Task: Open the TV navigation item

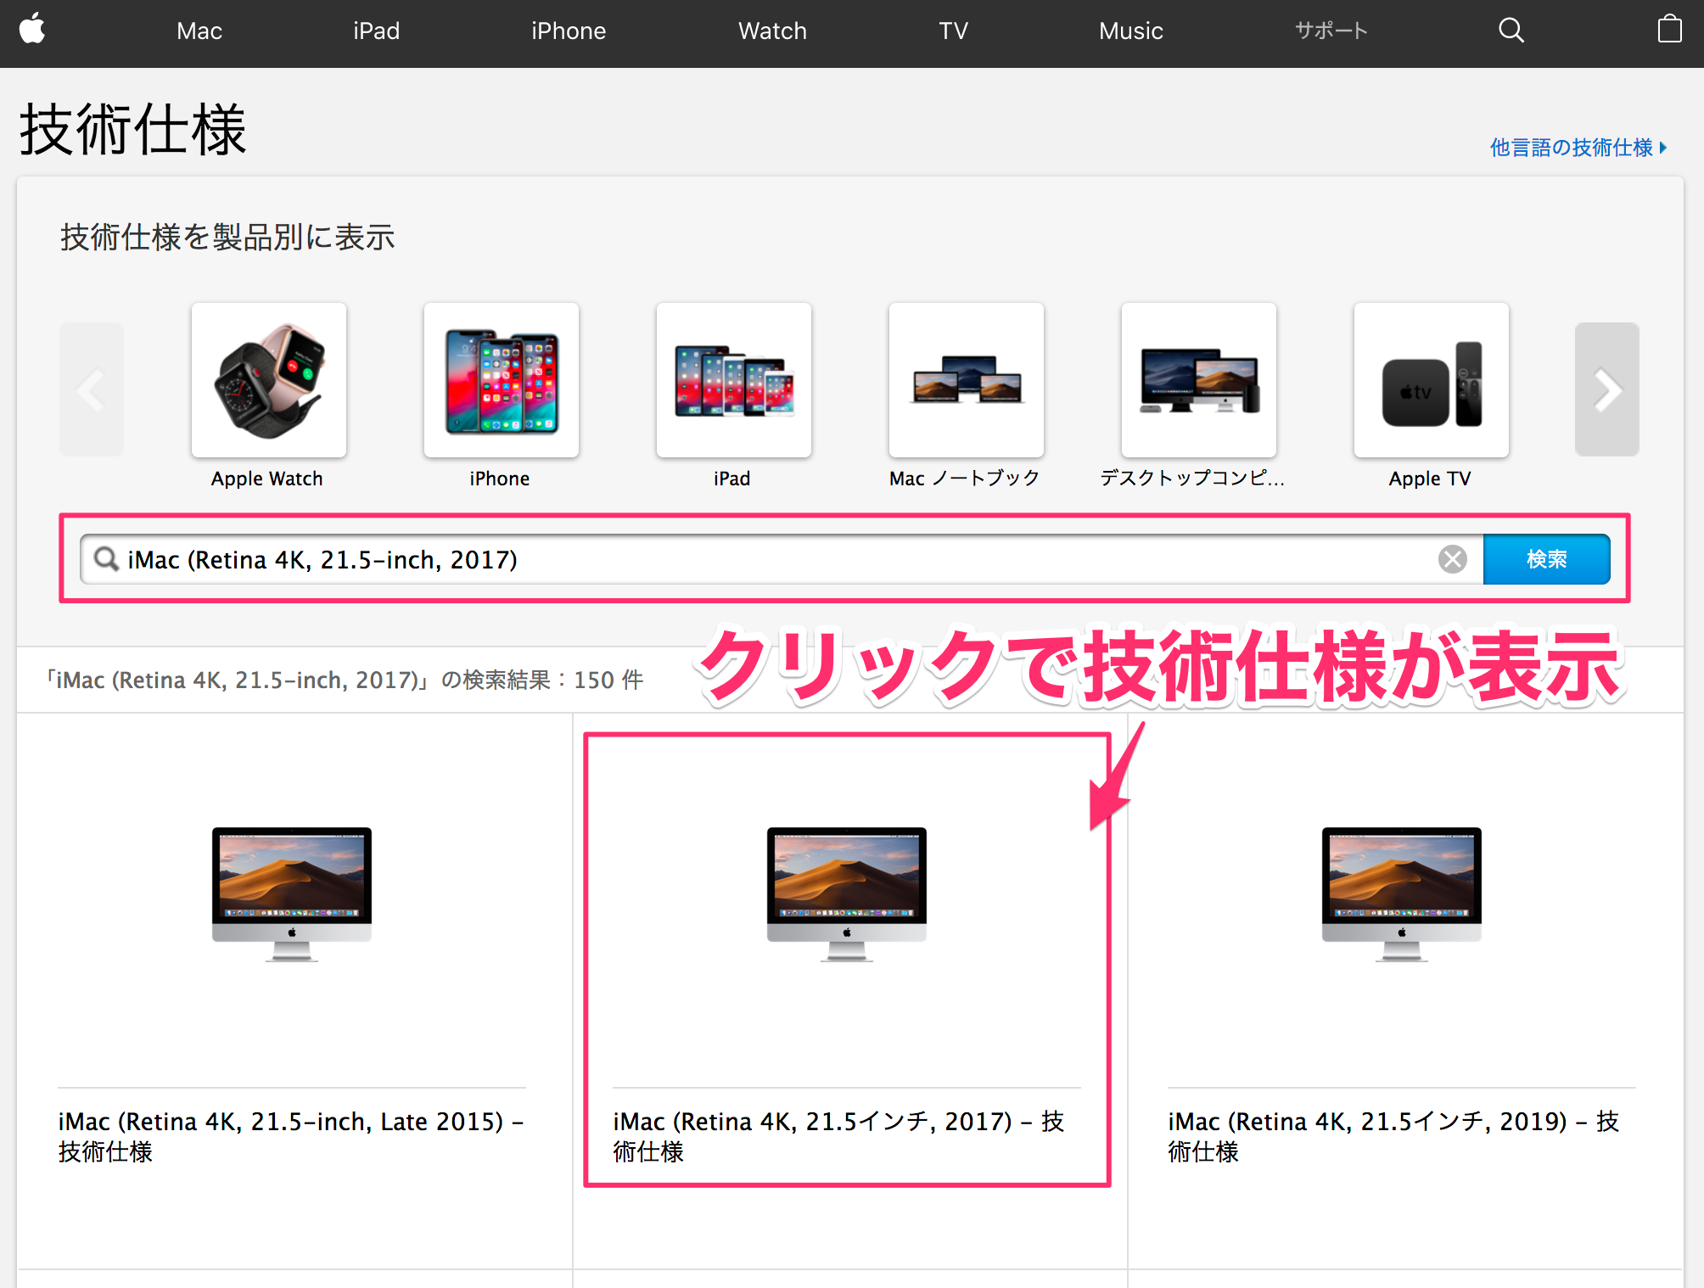Action: [953, 31]
